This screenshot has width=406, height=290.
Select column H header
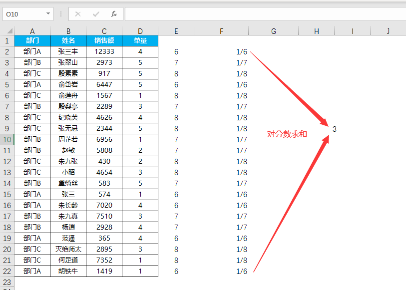point(317,31)
